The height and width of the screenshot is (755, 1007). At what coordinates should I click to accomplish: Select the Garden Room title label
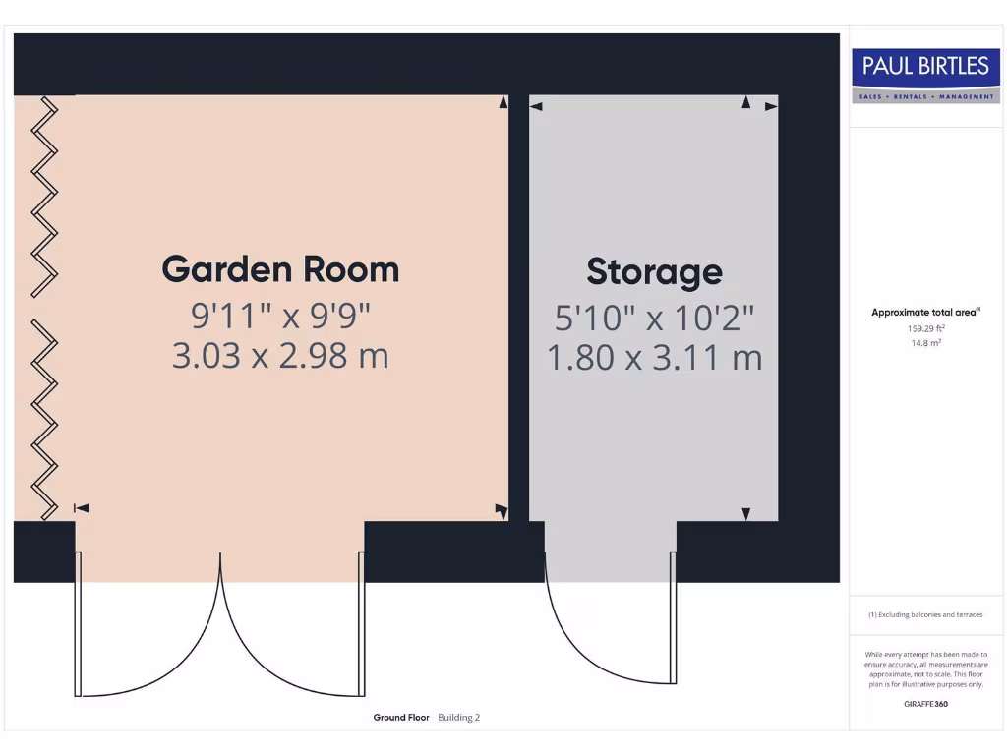280,268
